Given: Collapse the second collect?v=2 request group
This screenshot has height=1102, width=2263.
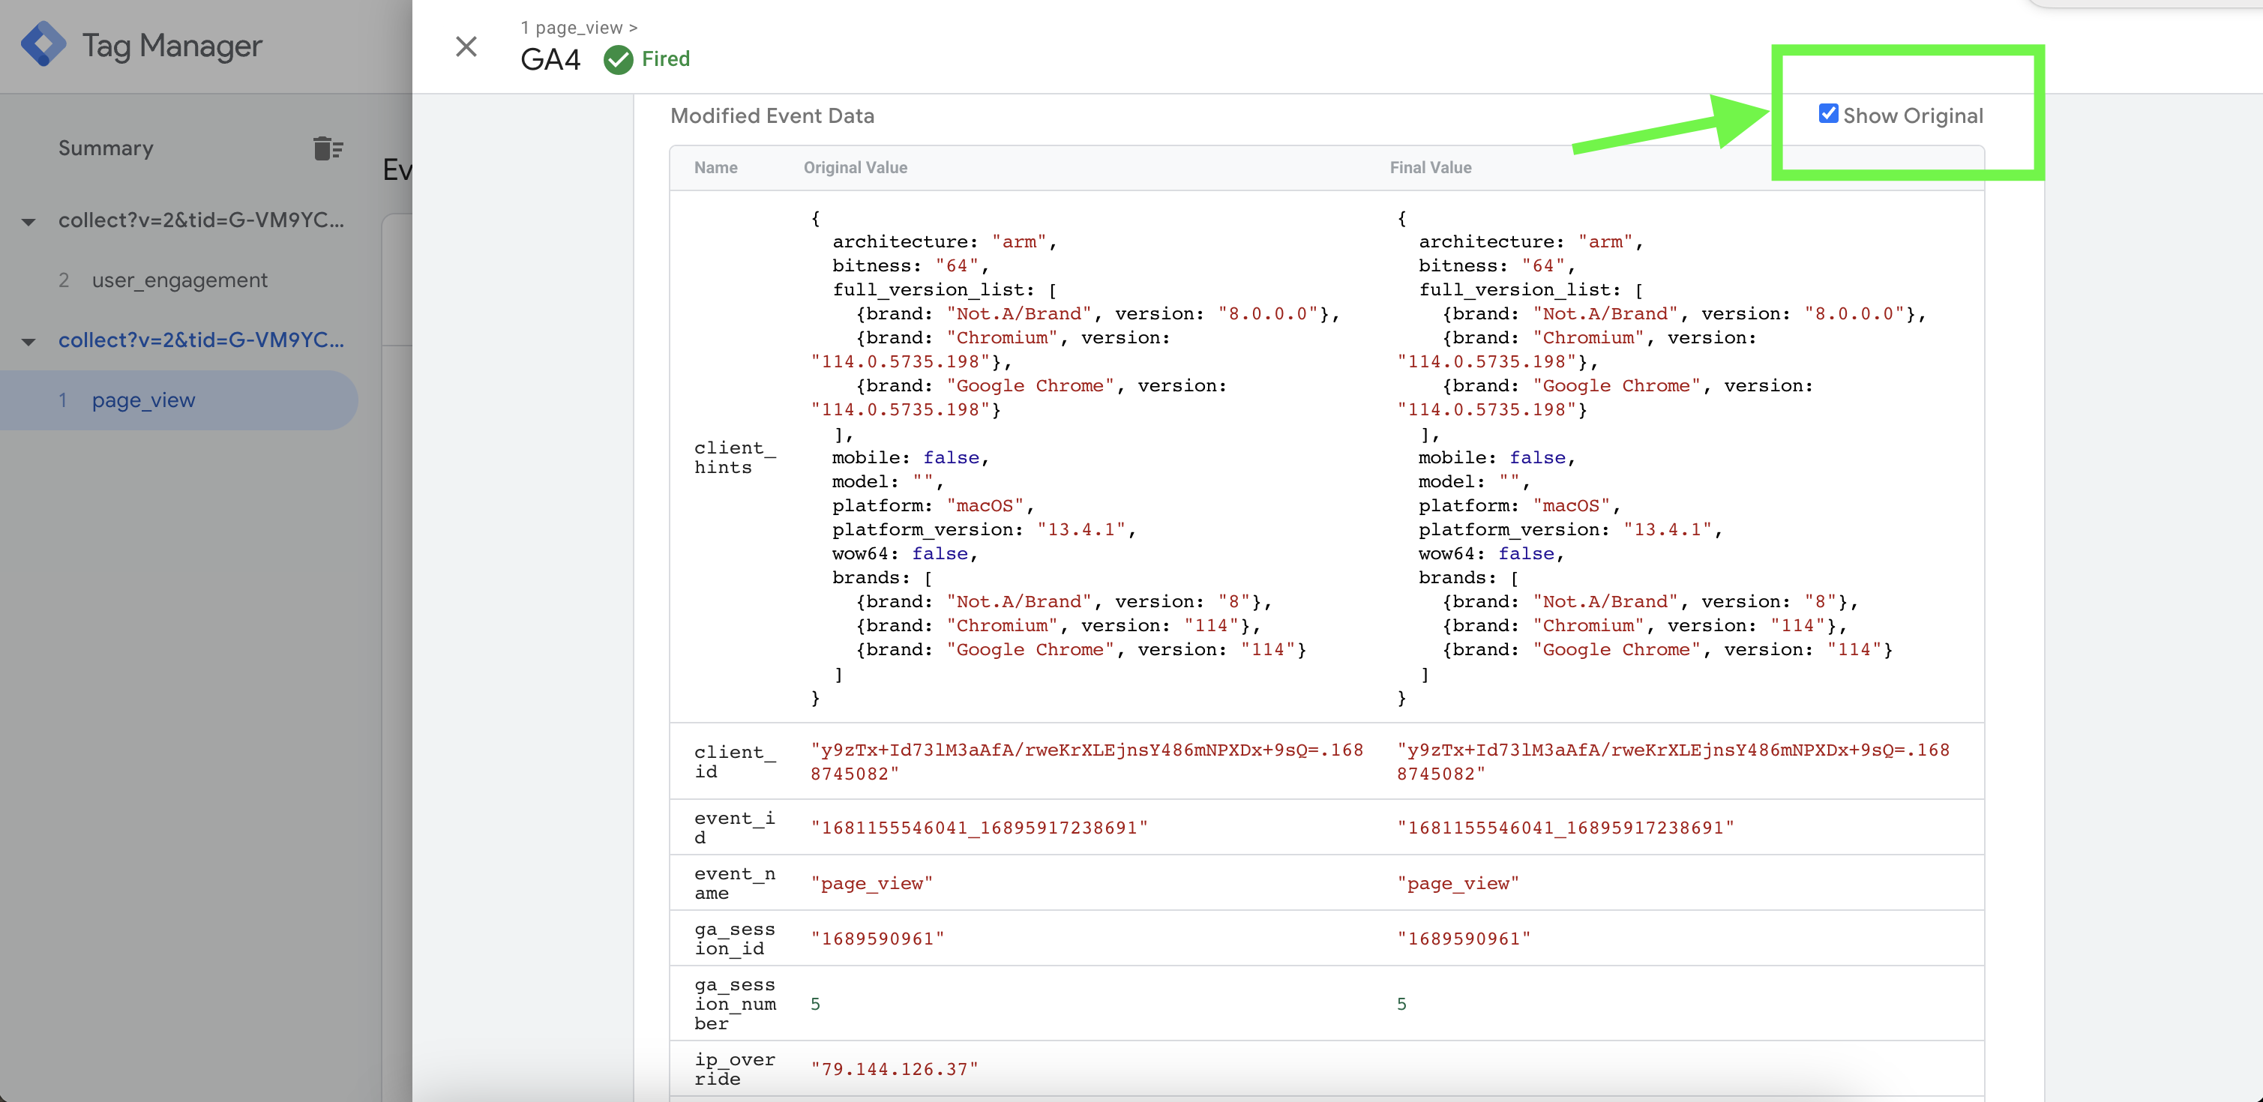Looking at the screenshot, I should [29, 342].
